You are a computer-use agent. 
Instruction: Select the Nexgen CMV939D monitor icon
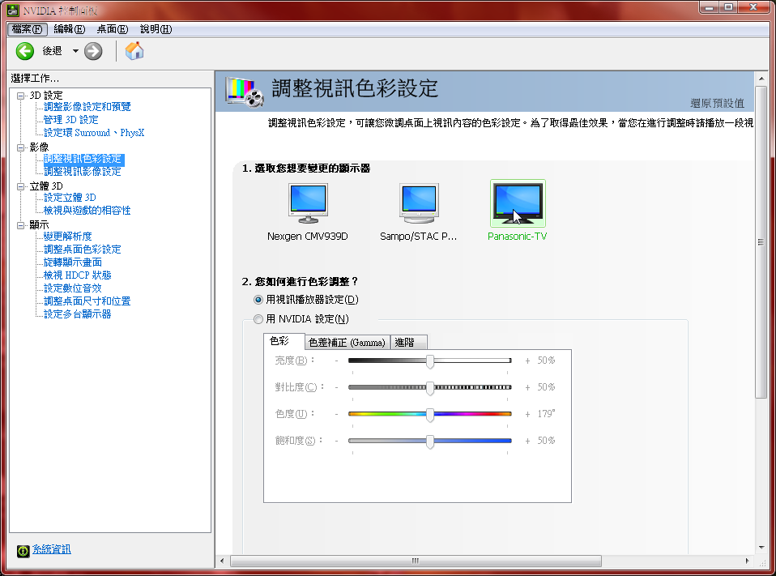pyautogui.click(x=308, y=203)
